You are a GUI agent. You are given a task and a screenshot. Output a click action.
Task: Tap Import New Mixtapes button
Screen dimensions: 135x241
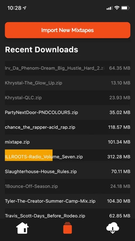coord(68,30)
